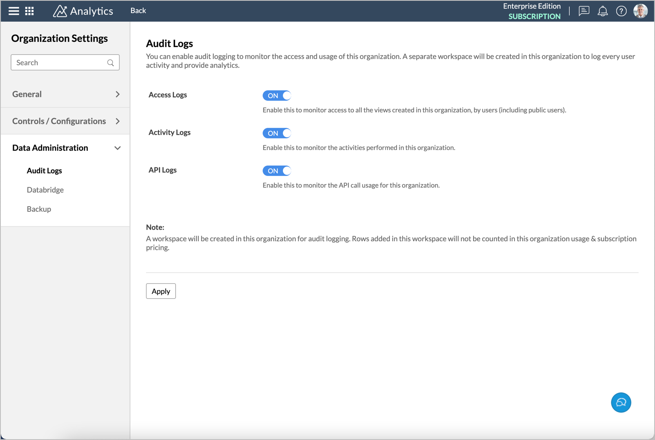655x440 pixels.
Task: Open the Databridge settings page
Action: pos(45,190)
